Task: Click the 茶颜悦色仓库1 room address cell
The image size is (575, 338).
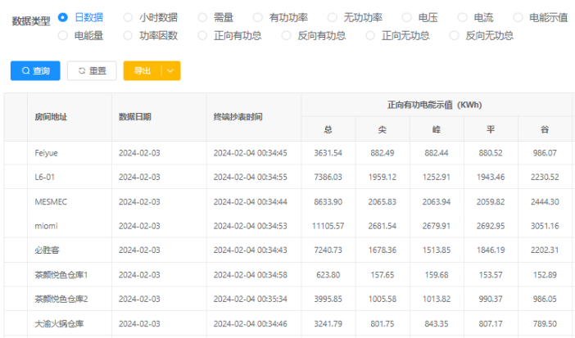Action: tap(61, 275)
